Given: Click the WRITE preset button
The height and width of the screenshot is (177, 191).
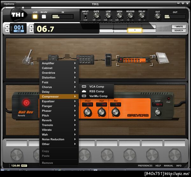Looking at the screenshot, I should coord(179,26).
